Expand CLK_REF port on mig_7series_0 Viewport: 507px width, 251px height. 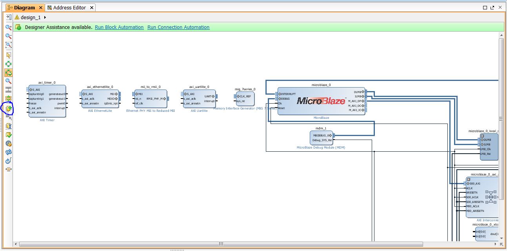[x=238, y=96]
